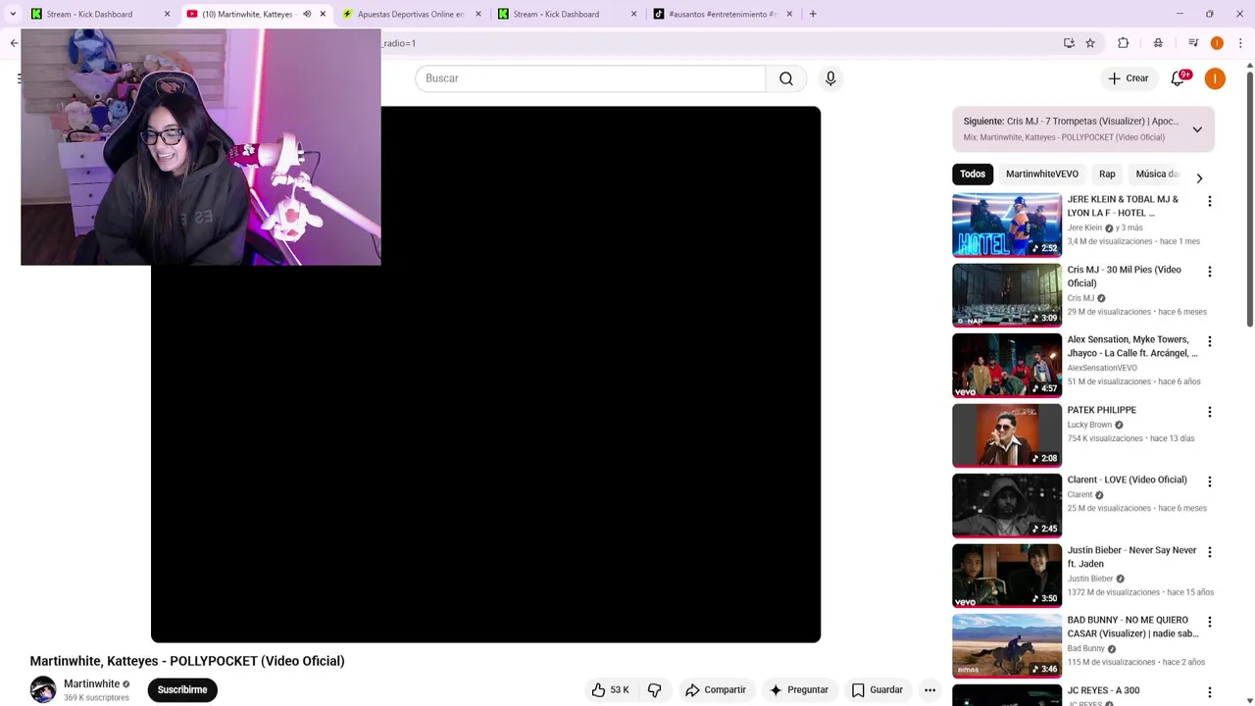This screenshot has width=1255, height=706.
Task: Click the 'AlexSensationVEVO' channel name
Action: pyautogui.click(x=1102, y=369)
